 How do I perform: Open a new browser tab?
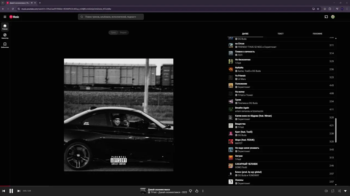pos(40,3)
